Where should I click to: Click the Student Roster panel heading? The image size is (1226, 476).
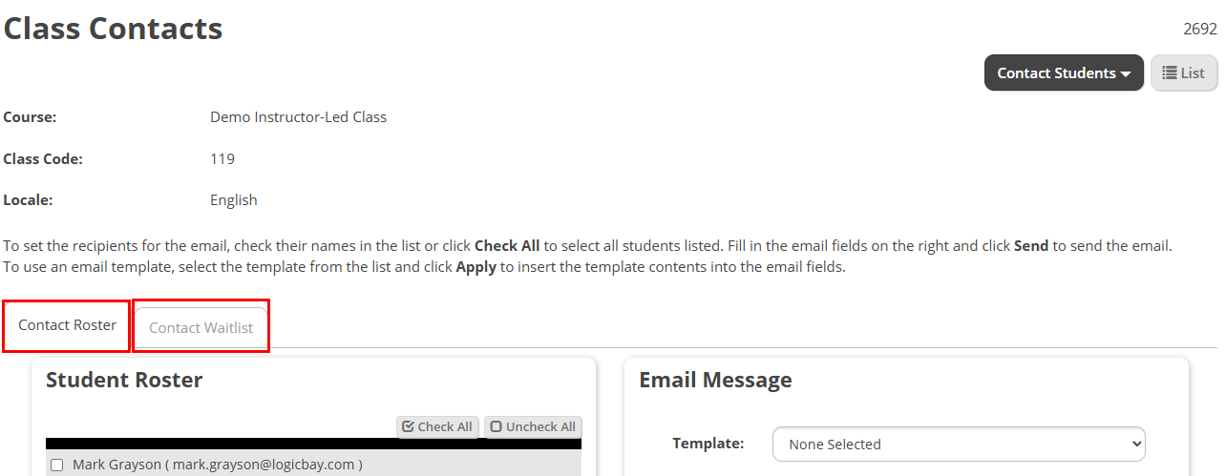[x=124, y=380]
